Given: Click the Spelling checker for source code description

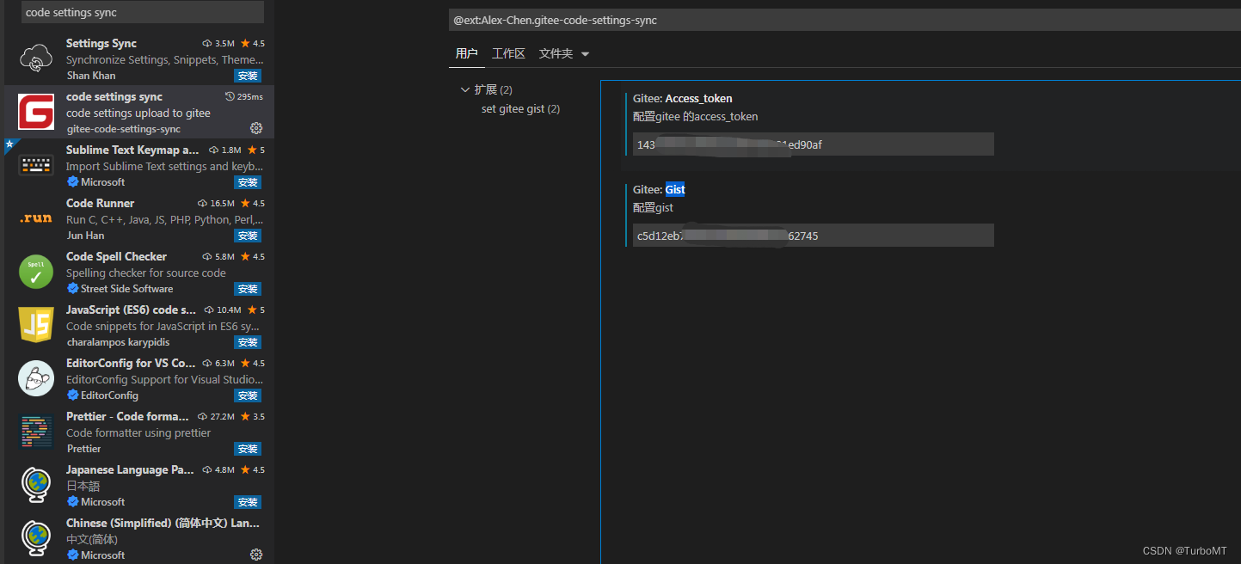Looking at the screenshot, I should (146, 273).
